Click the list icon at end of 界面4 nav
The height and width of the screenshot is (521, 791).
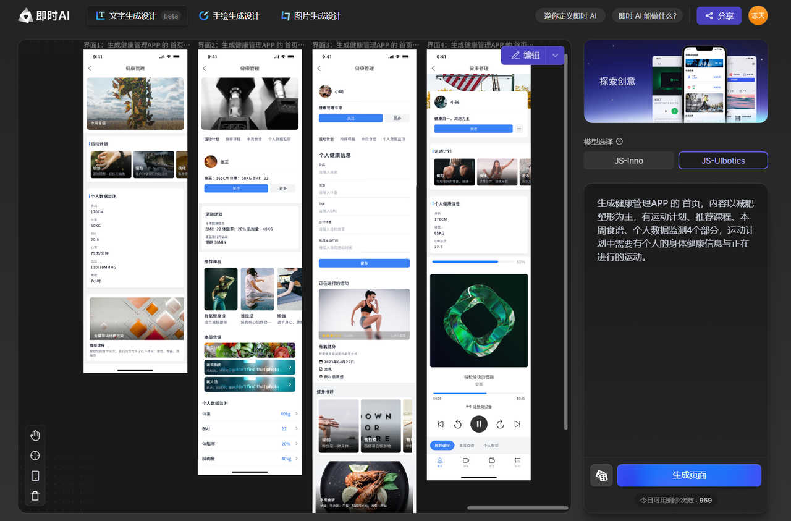click(518, 462)
